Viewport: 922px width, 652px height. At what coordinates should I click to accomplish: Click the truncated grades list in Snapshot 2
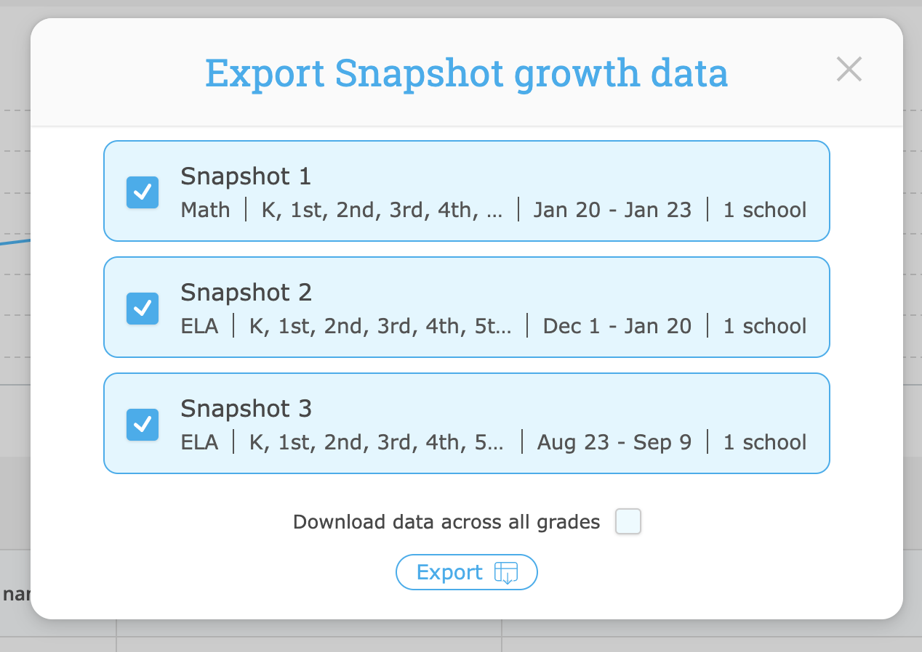(378, 326)
